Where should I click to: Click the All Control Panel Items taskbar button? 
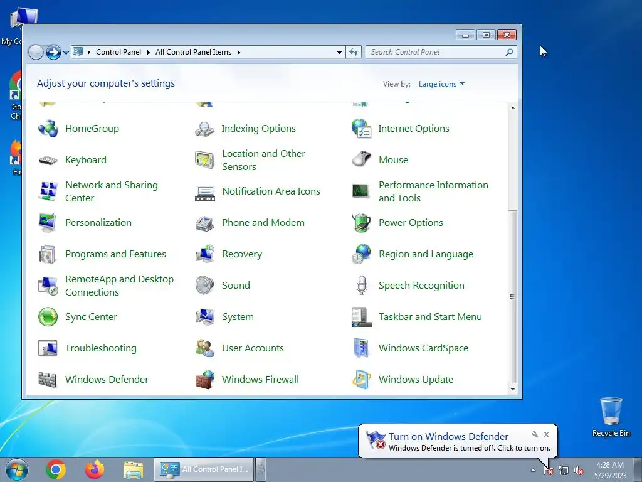click(204, 469)
